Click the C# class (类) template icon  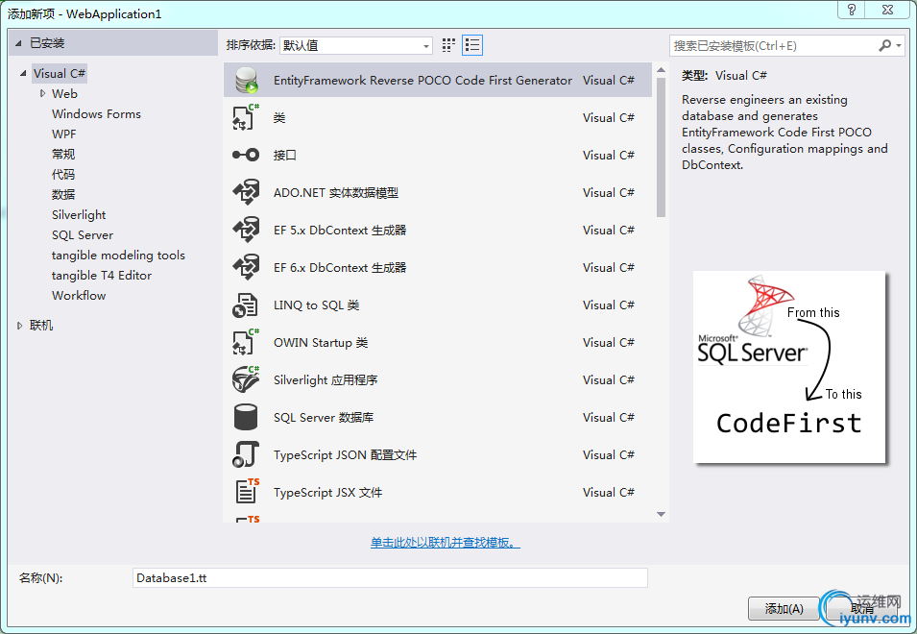(x=246, y=117)
